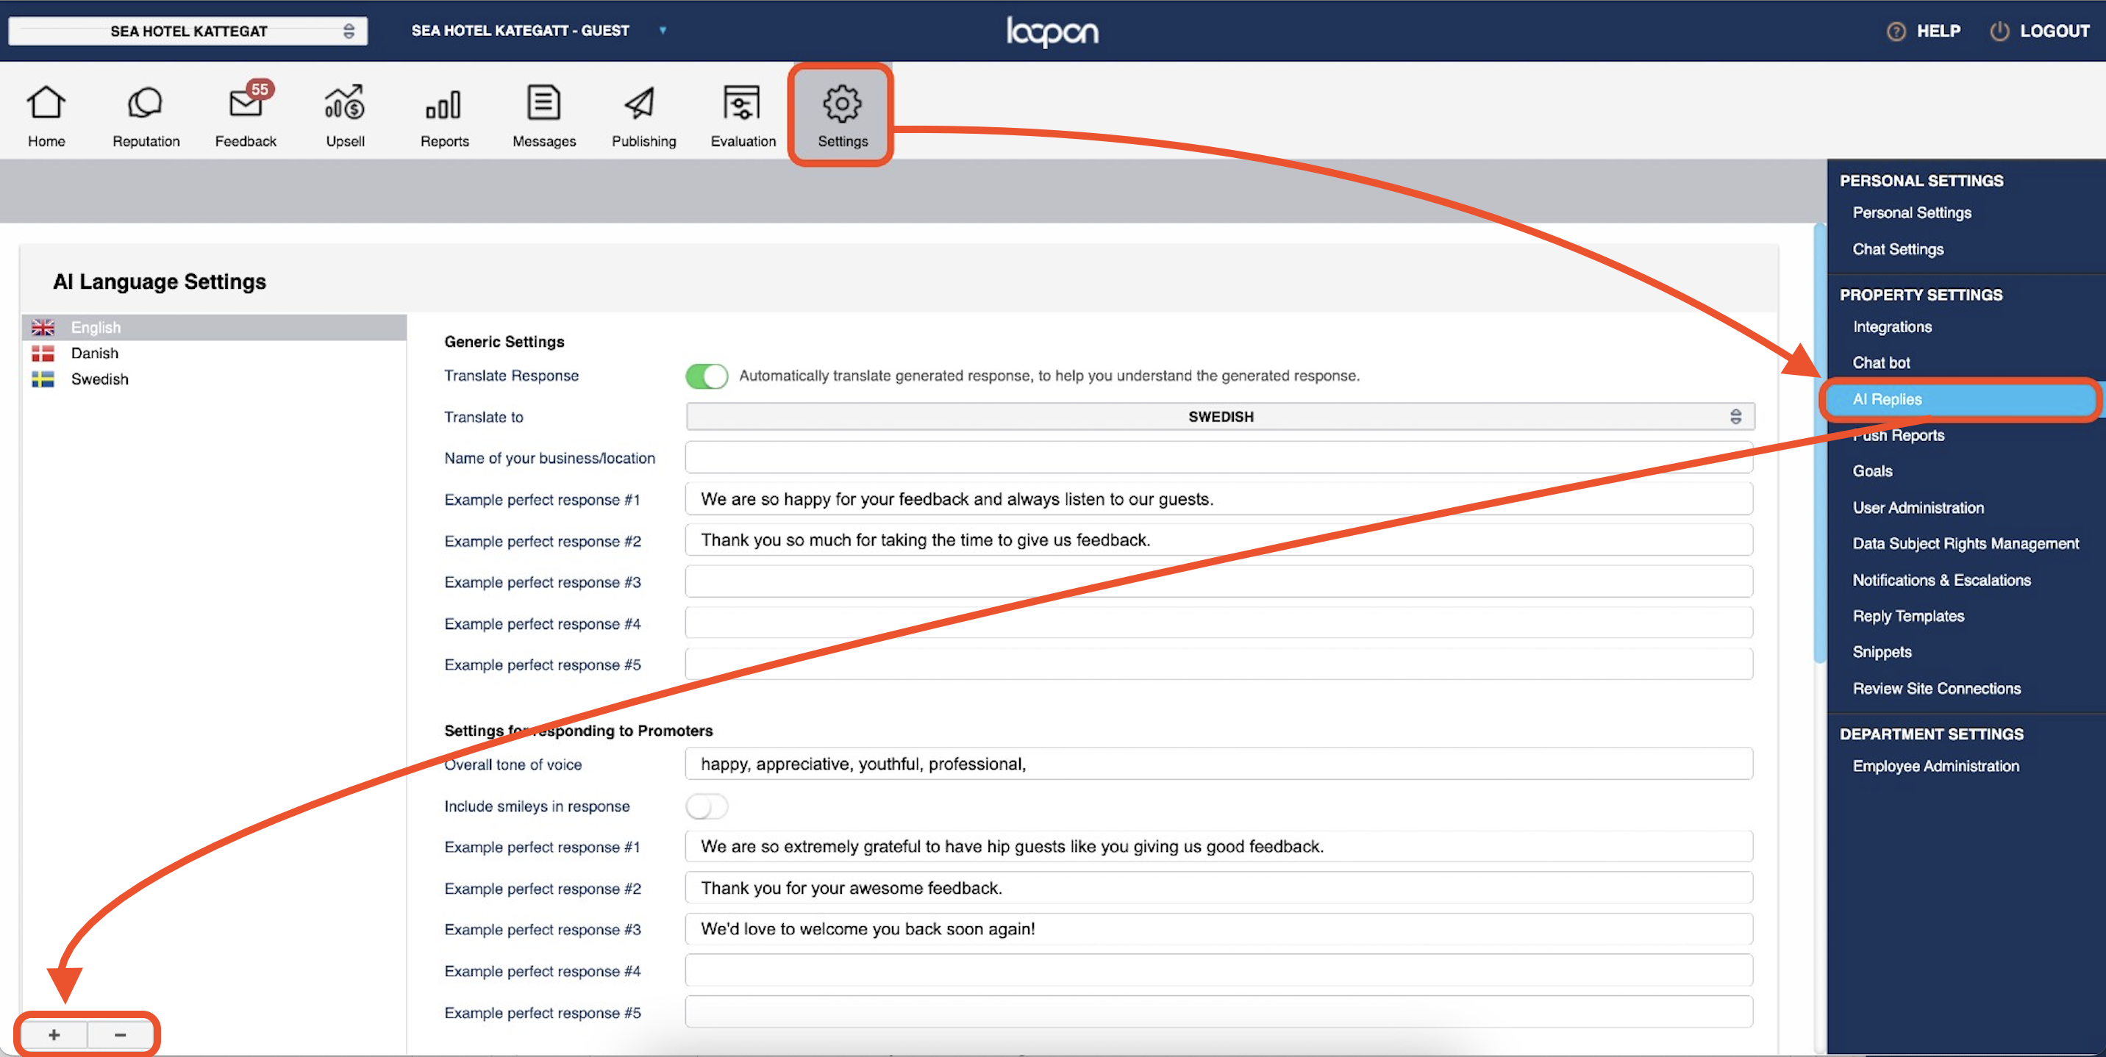This screenshot has height=1057, width=2106.
Task: Open Chat Settings in sidebar
Action: (x=1897, y=249)
